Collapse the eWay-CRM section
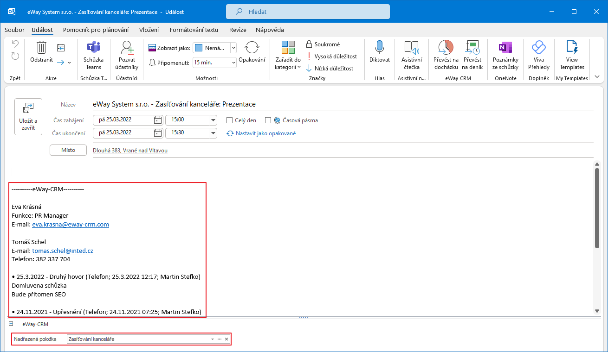608x352 pixels. tap(11, 324)
